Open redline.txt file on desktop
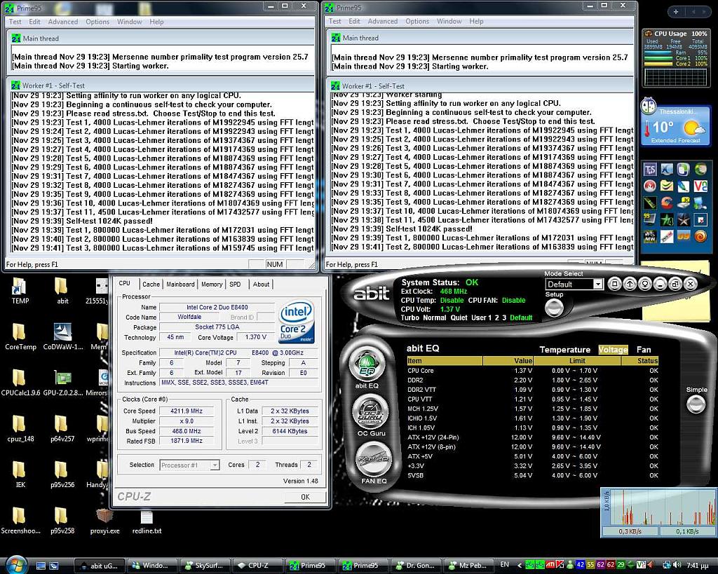Screen dimensions: 718x574 pyautogui.click(x=147, y=519)
